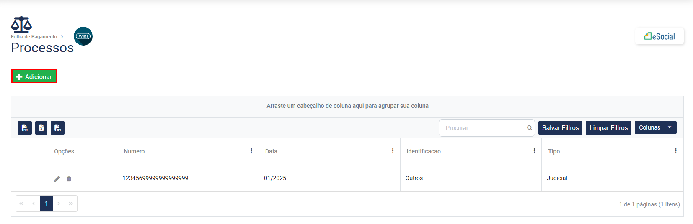Open the Identificacao column options menu
The width and height of the screenshot is (693, 224).
tap(534, 151)
